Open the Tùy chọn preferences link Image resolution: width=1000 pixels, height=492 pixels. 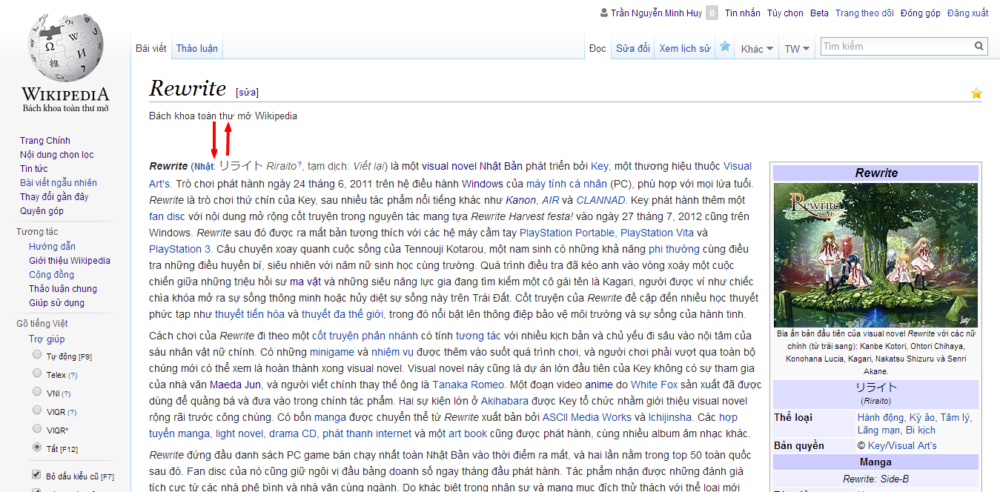(785, 13)
